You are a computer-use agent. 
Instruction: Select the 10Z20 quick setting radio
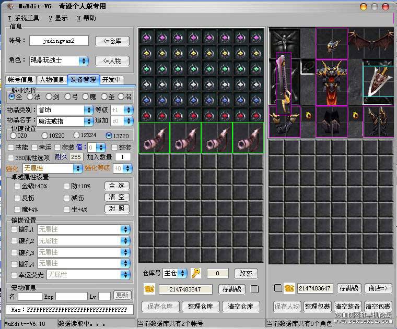click(44, 136)
